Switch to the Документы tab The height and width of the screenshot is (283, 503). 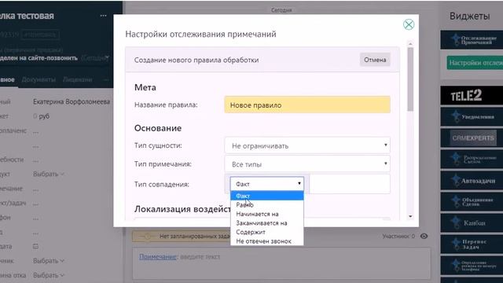coord(39,79)
